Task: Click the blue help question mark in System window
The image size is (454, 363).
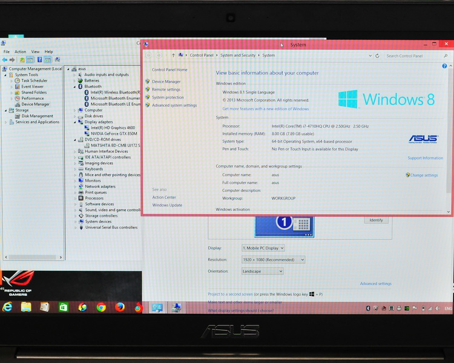Action: [444, 66]
